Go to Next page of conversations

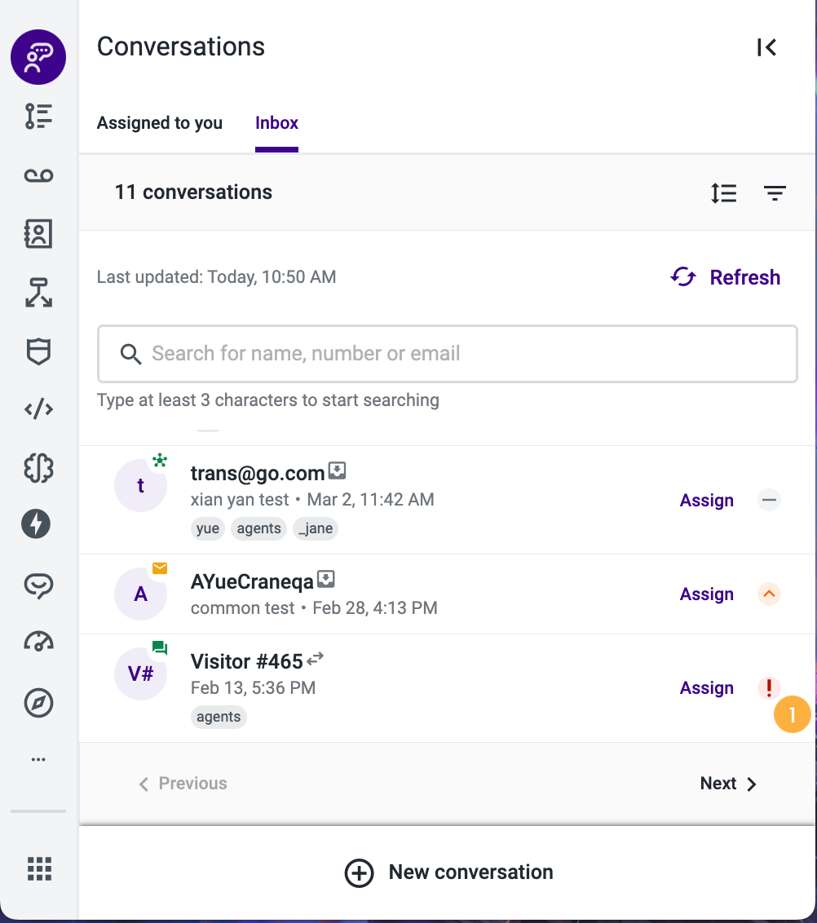728,784
